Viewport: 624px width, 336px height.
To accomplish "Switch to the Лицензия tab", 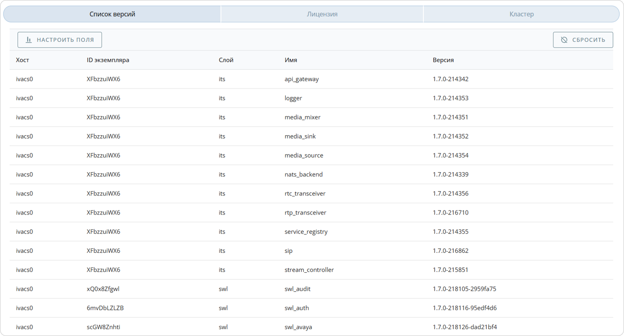I will click(322, 14).
